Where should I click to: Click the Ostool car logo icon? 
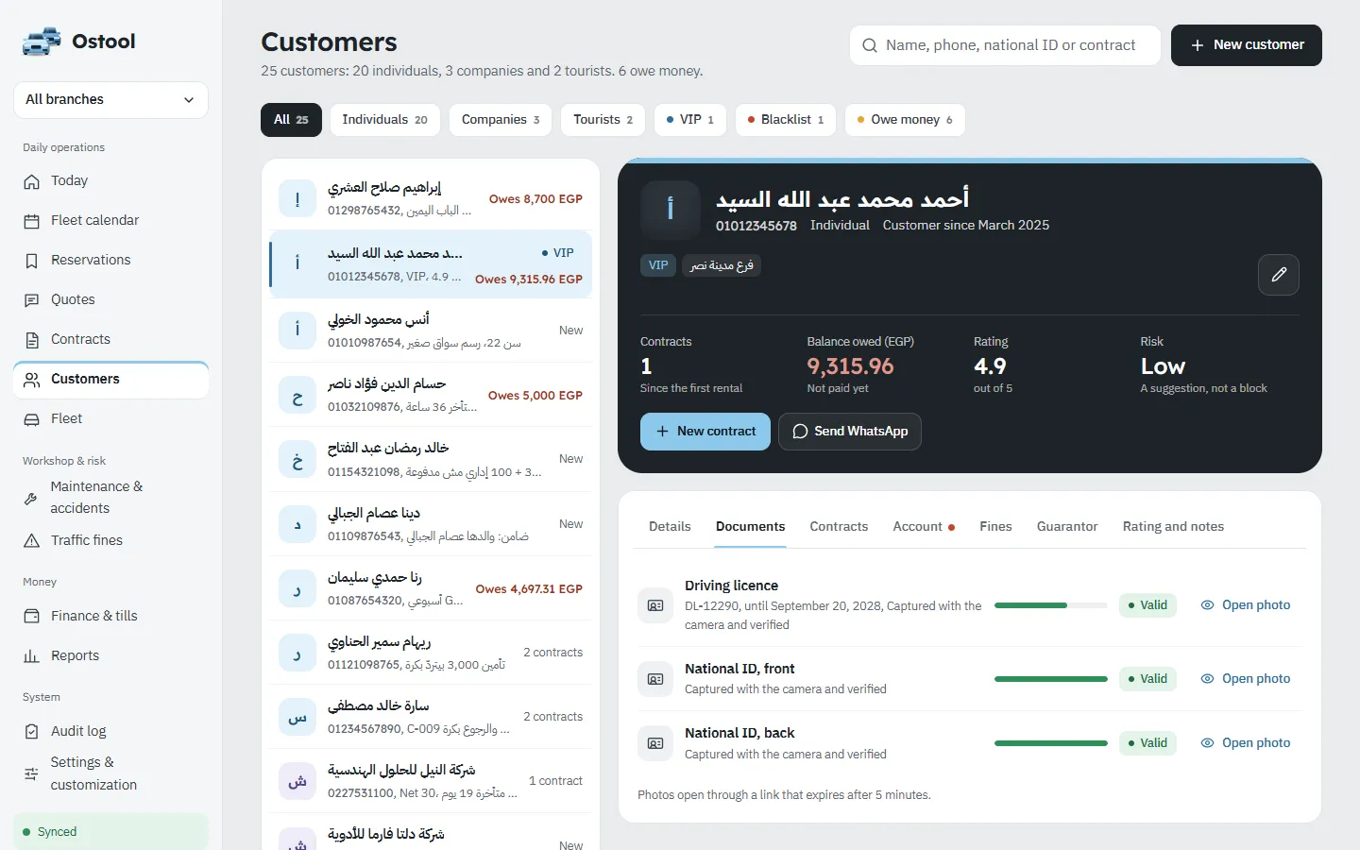point(42,42)
